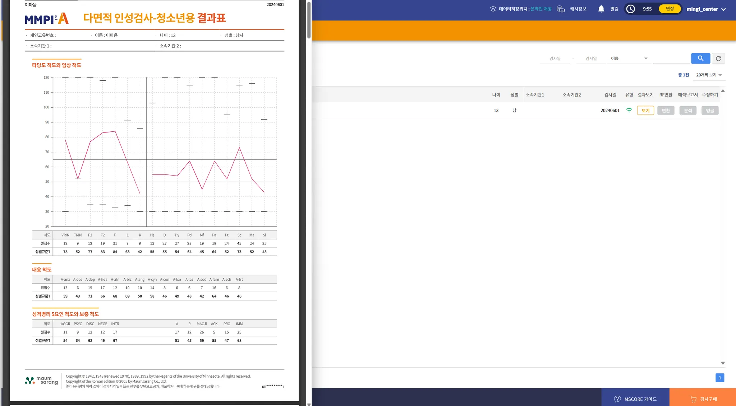Click the start 검사일 date field
This screenshot has width=736, height=406.
pyautogui.click(x=555, y=59)
